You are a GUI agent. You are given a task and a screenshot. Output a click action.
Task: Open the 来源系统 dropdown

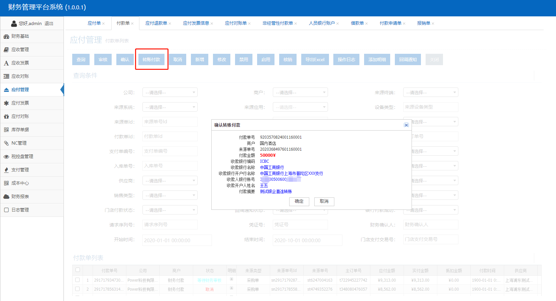click(170, 107)
